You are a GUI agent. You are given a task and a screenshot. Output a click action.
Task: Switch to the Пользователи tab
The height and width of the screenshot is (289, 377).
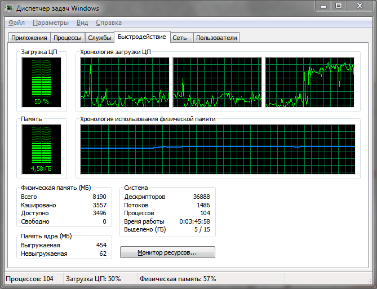tap(216, 38)
